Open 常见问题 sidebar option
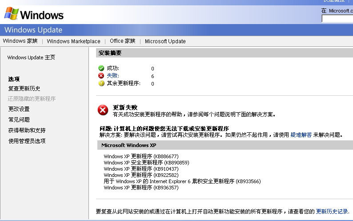Screen dimensions: 353x221 click(19, 120)
